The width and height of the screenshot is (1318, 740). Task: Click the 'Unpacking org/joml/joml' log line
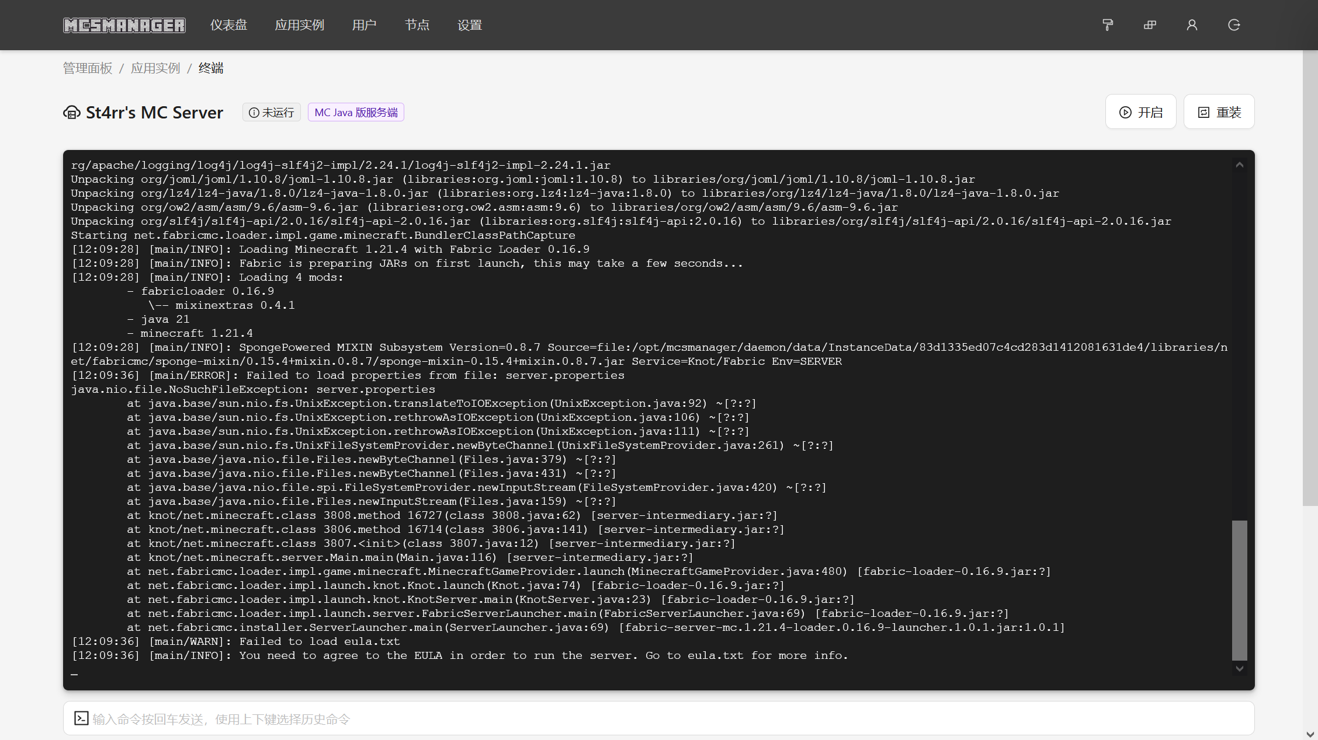point(523,179)
